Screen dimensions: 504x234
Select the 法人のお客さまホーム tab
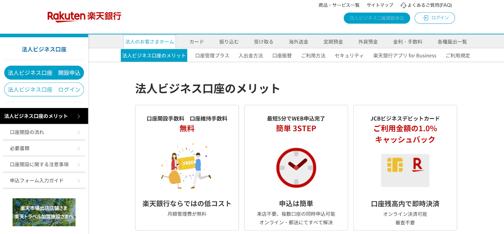click(x=150, y=42)
